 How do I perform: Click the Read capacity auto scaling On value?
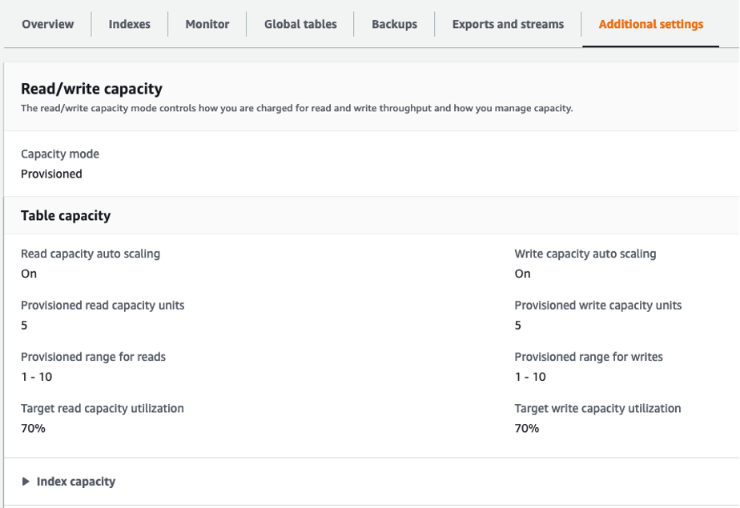pos(27,274)
